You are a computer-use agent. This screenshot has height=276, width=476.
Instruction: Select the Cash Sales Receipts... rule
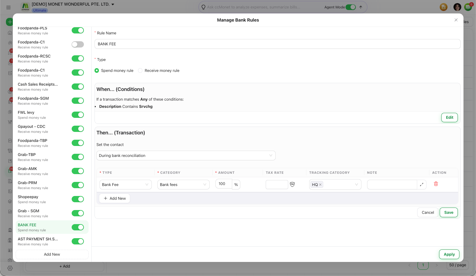click(52, 87)
